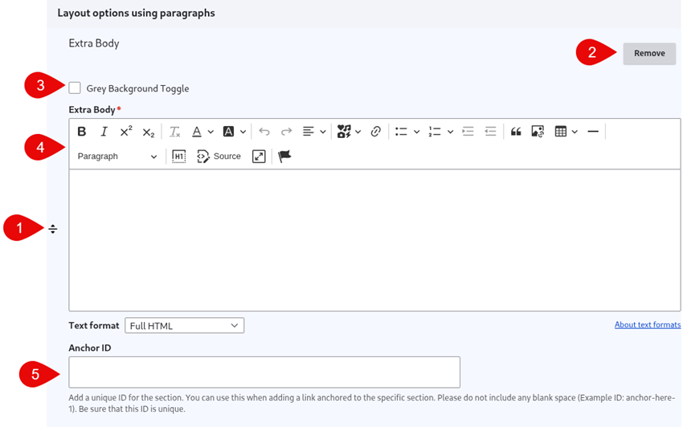Click the remove format icon
The width and height of the screenshot is (683, 427).
174,132
